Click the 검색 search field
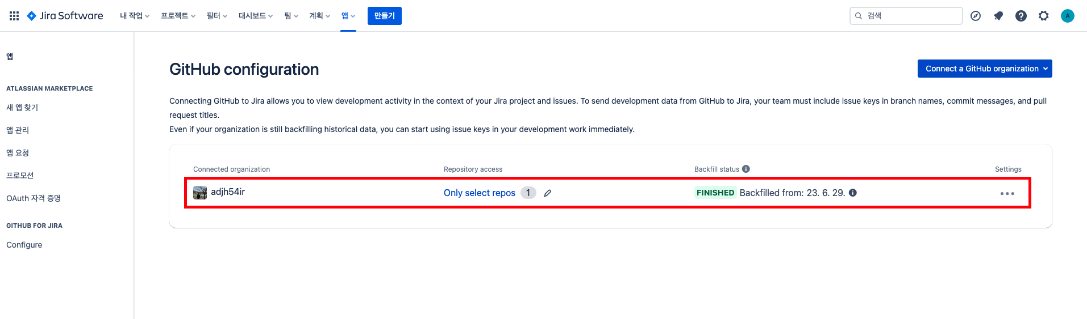The width and height of the screenshot is (1087, 319). tap(906, 16)
